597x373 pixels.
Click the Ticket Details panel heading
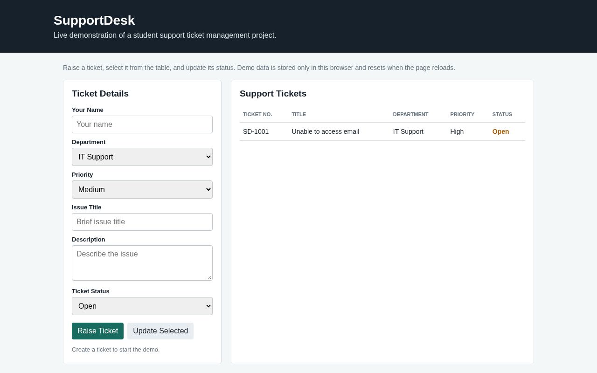coord(100,94)
